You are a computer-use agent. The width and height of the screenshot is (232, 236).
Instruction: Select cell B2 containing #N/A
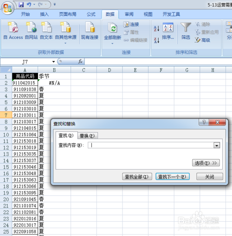coord(54,83)
